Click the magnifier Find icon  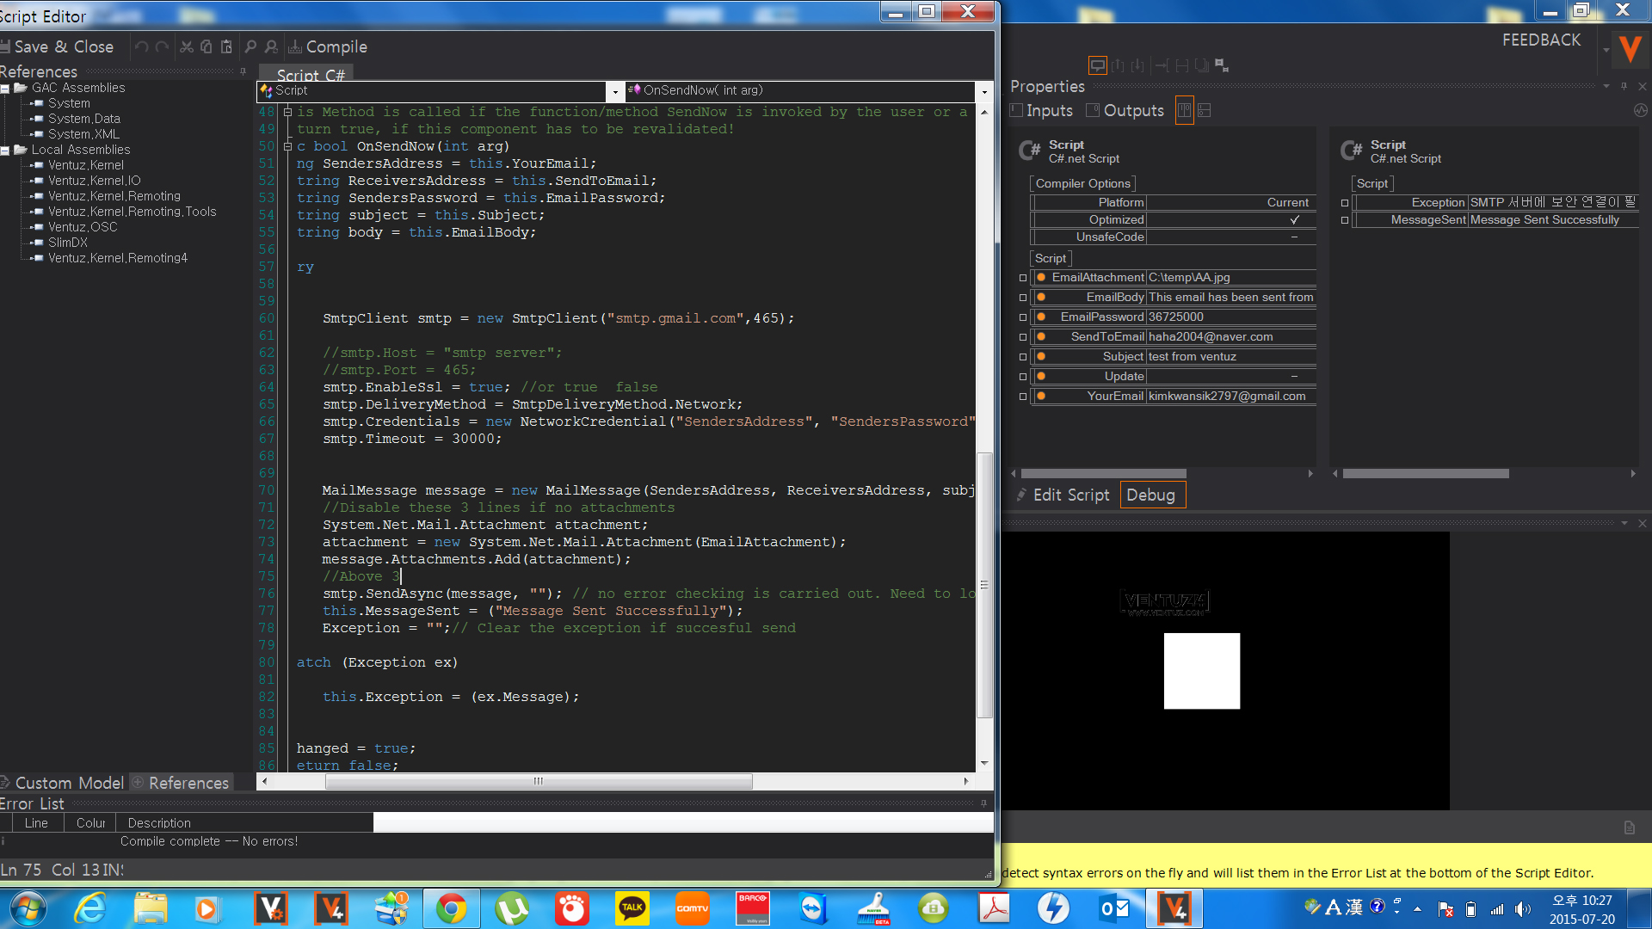pos(250,47)
